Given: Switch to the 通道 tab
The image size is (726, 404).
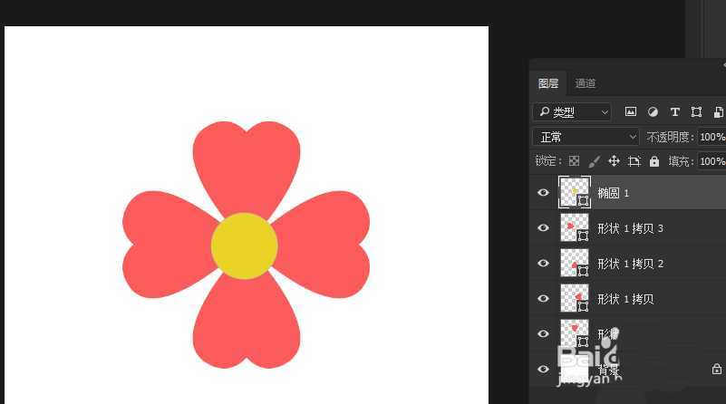Looking at the screenshot, I should coord(586,83).
